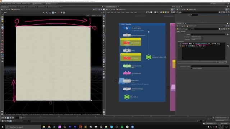Click magnifier icon in wrangle parameter header
230x129 pixels.
(224, 29)
